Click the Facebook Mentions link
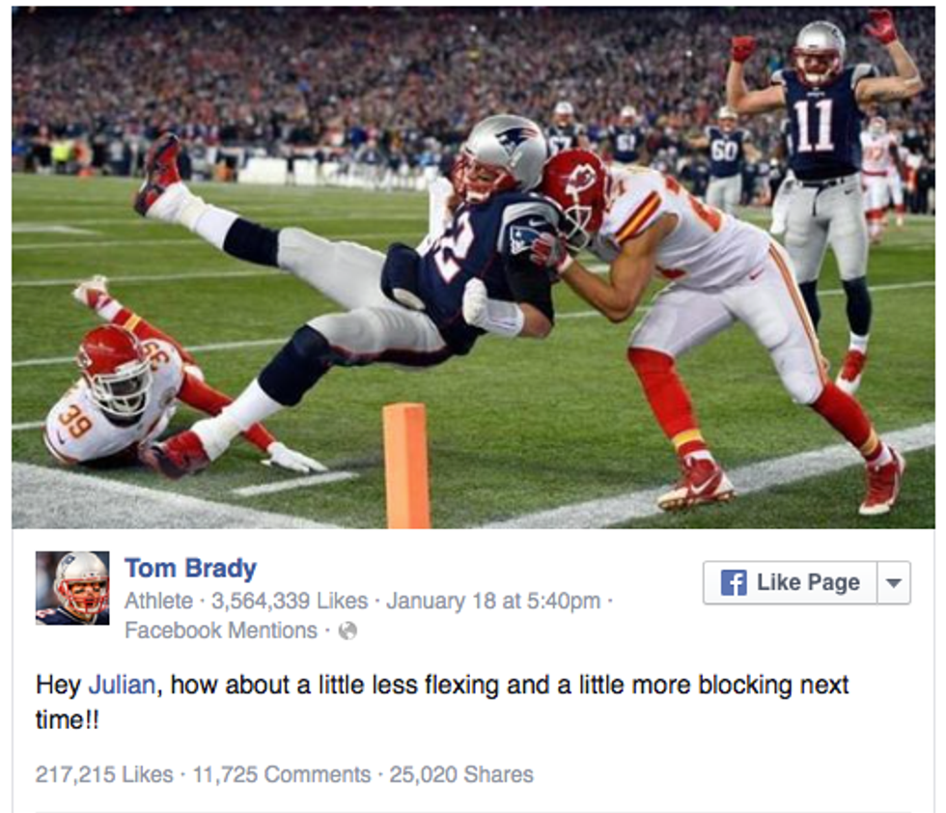Image resolution: width=946 pixels, height=813 pixels. click(x=221, y=631)
